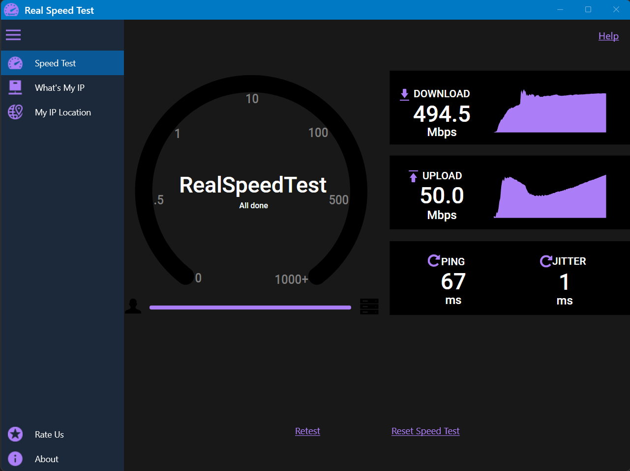Click the Real Speed Test logo in title bar
Viewport: 630px width, 471px height.
[11, 10]
